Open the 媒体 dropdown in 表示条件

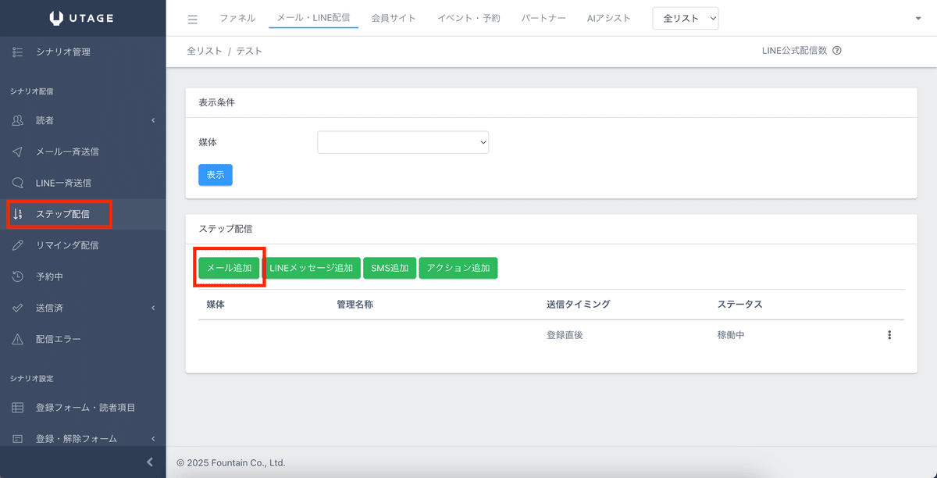coord(403,142)
